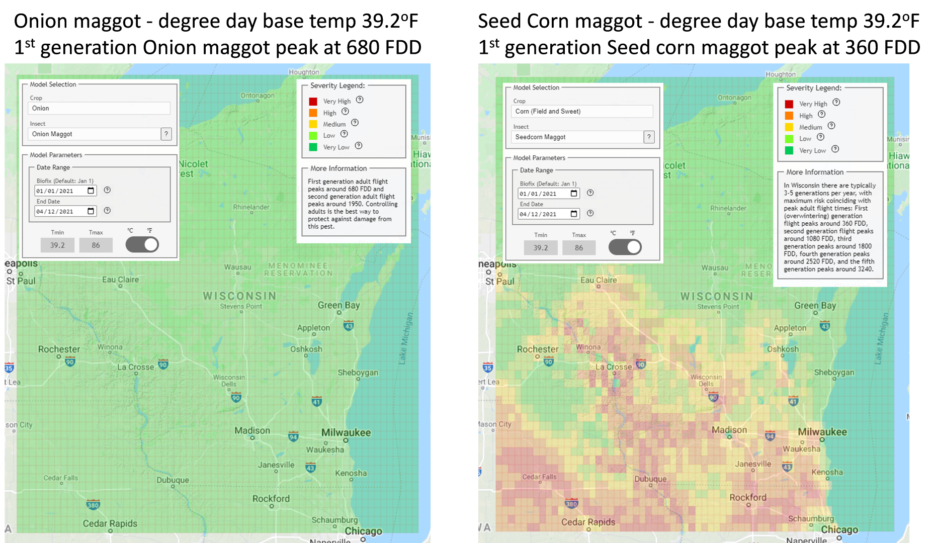Click the Tmin 39.2 field in Onion maggot panel
This screenshot has height=543, width=934.
click(57, 245)
